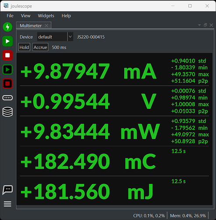The image size is (216, 220).
Task: Open the hamburger settings menu in the sidebar
Action: 7,204
